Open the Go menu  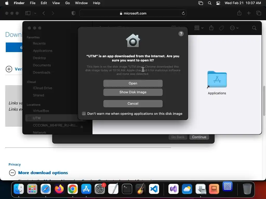(68, 3)
